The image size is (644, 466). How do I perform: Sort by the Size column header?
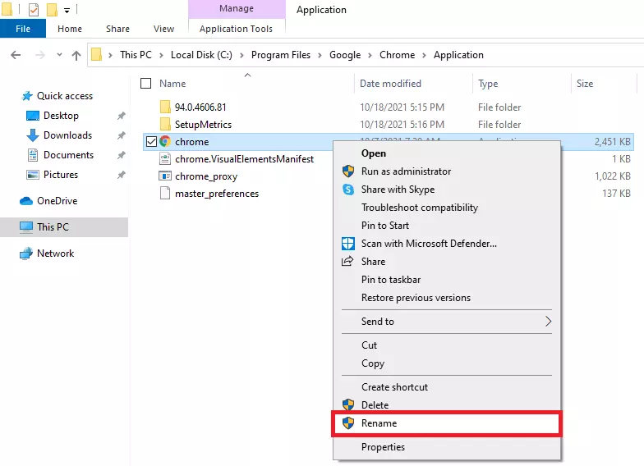click(x=585, y=84)
